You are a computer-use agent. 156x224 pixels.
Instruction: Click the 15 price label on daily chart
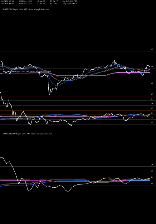pos(152,49)
